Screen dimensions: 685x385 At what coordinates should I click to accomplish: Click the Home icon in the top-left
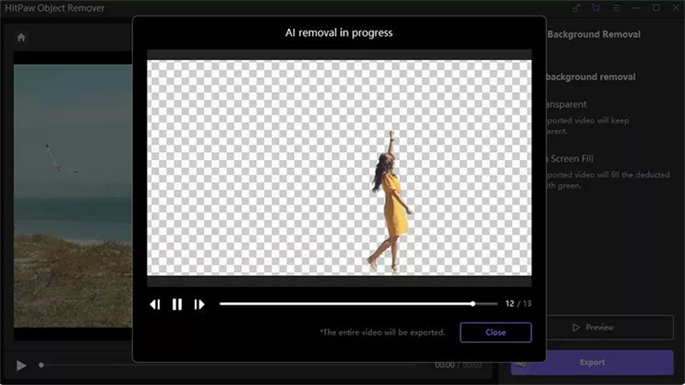coord(21,37)
